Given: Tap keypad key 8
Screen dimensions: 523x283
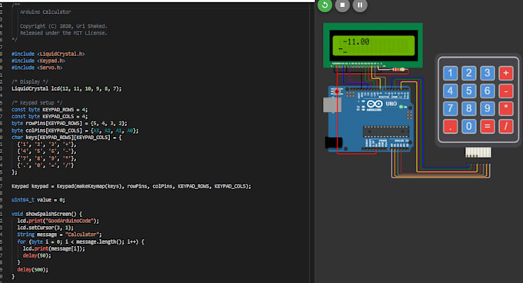Looking at the screenshot, I should pyautogui.click(x=468, y=108).
